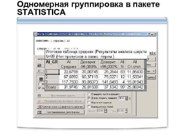Click the cell with value 60,37119
This screenshot has height=139, width=186.
pyautogui.click(x=89, y=77)
